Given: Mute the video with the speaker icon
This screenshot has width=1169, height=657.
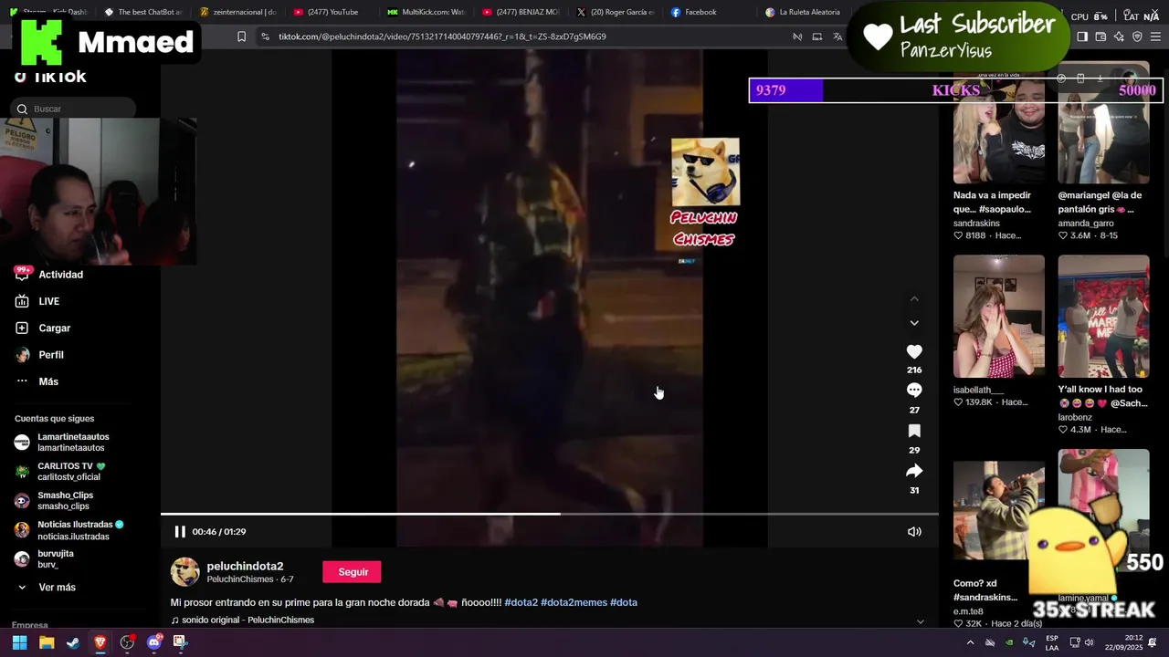Looking at the screenshot, I should click(914, 532).
